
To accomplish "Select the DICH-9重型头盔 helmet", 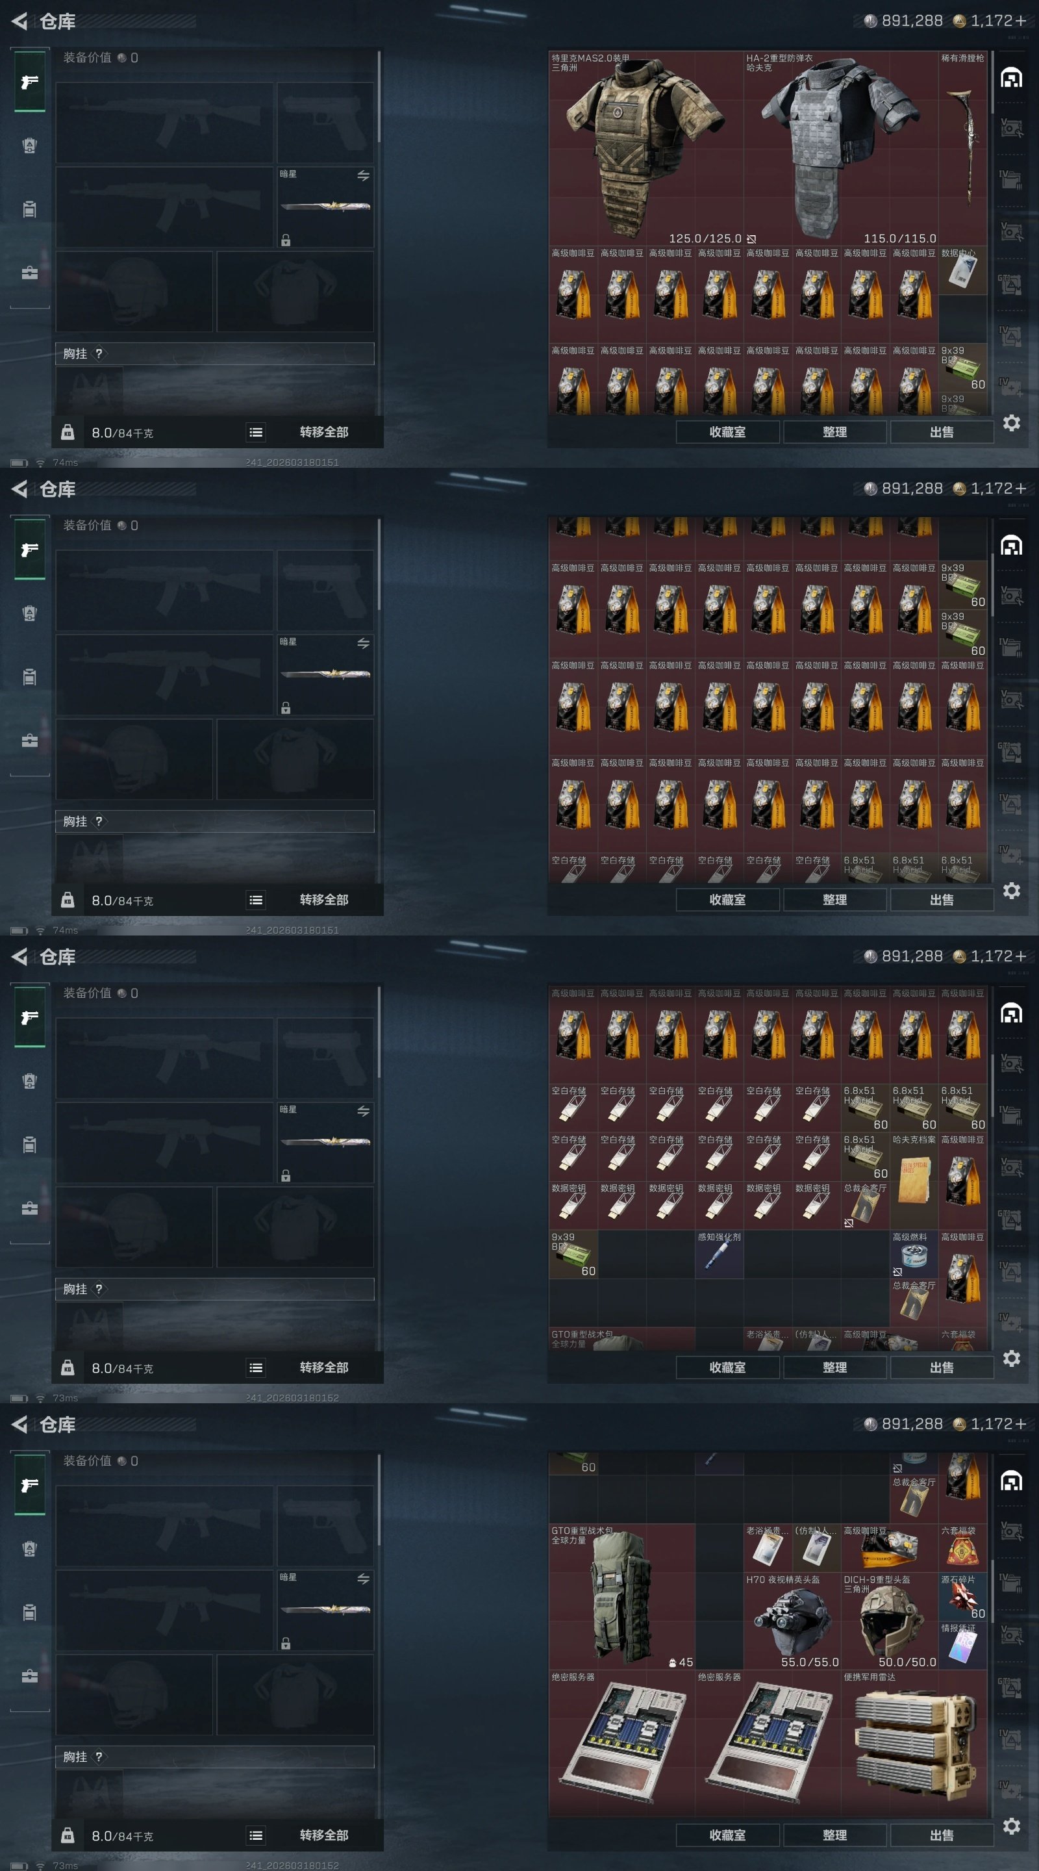I will click(x=890, y=1621).
